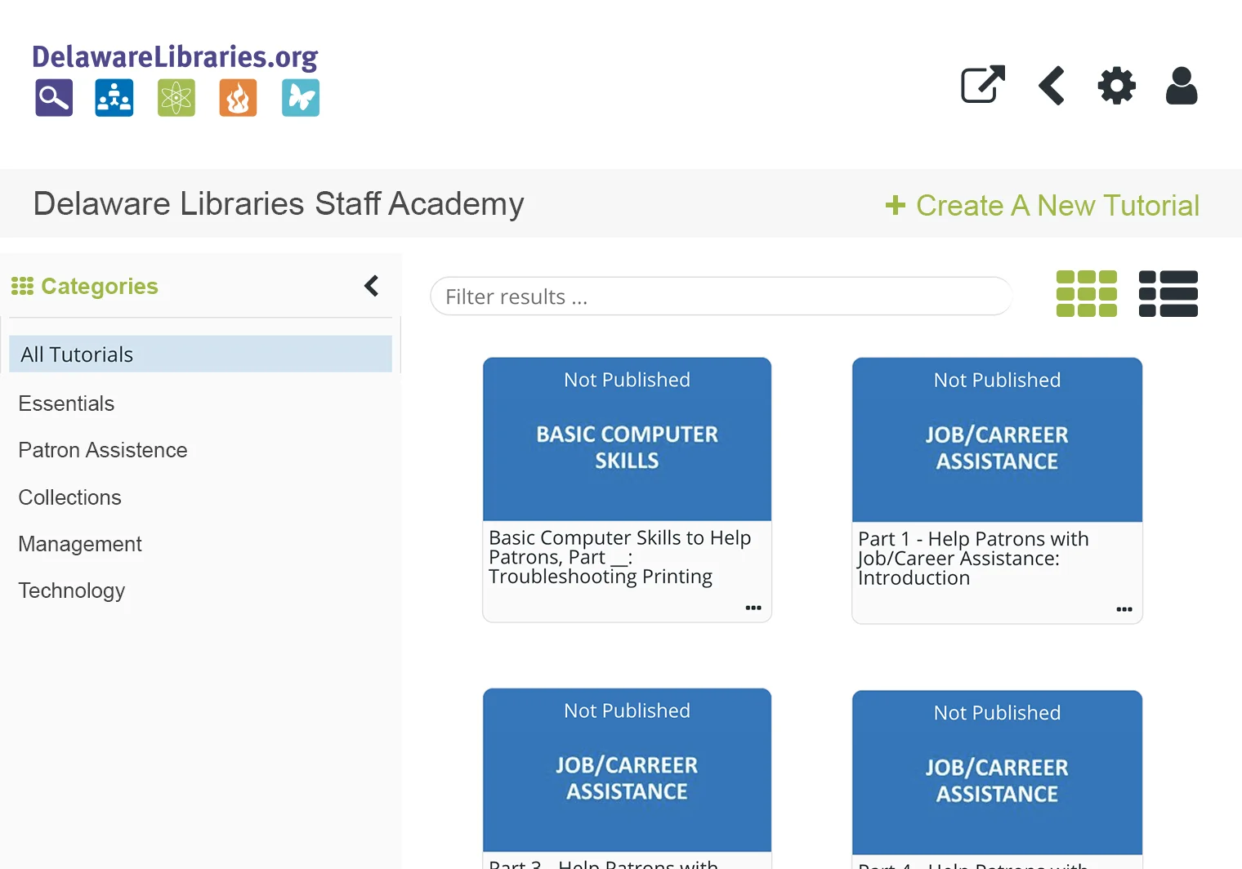Select the Collections category
Viewport: 1242px width, 869px height.
[x=69, y=497]
